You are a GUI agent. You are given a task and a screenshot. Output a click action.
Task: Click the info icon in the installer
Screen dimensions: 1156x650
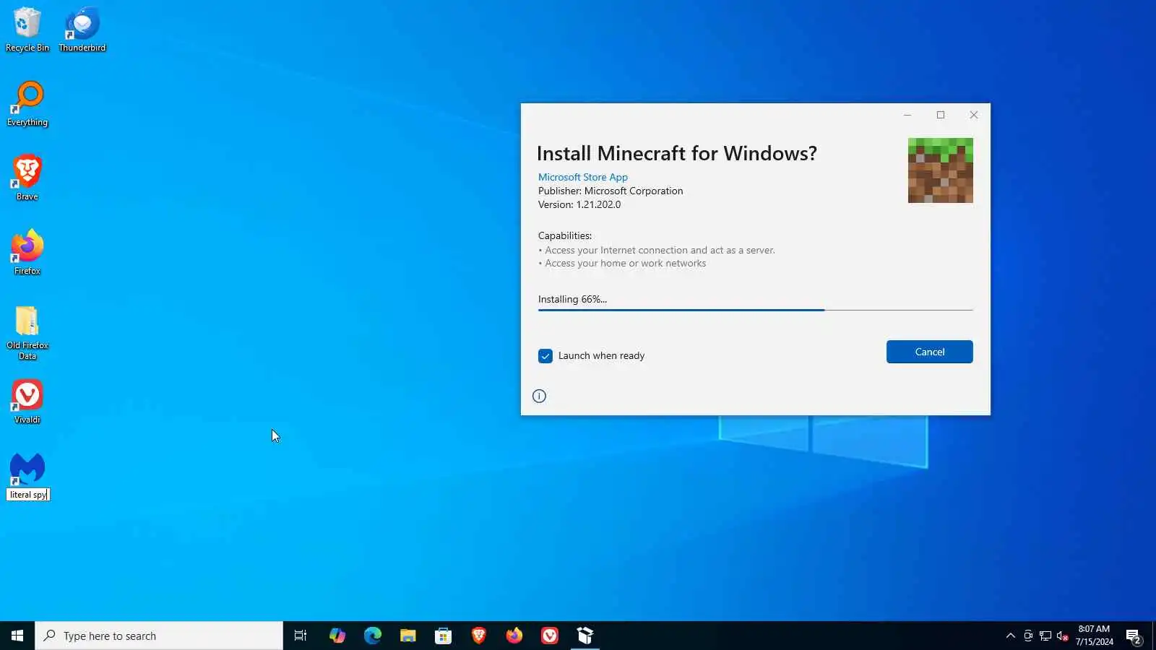(x=539, y=396)
